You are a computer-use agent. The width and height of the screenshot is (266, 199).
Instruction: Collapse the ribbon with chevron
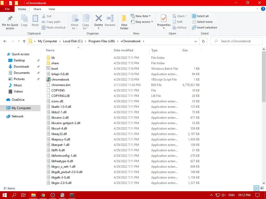pyautogui.click(x=257, y=9)
